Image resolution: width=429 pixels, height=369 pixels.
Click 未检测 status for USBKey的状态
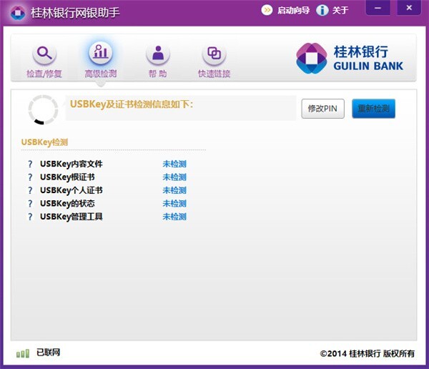point(174,203)
